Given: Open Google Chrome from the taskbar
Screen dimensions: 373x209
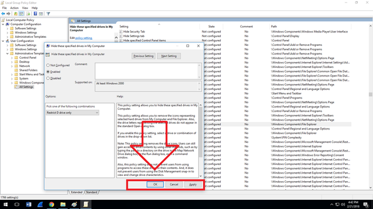Looking at the screenshot, I should coord(51,204).
